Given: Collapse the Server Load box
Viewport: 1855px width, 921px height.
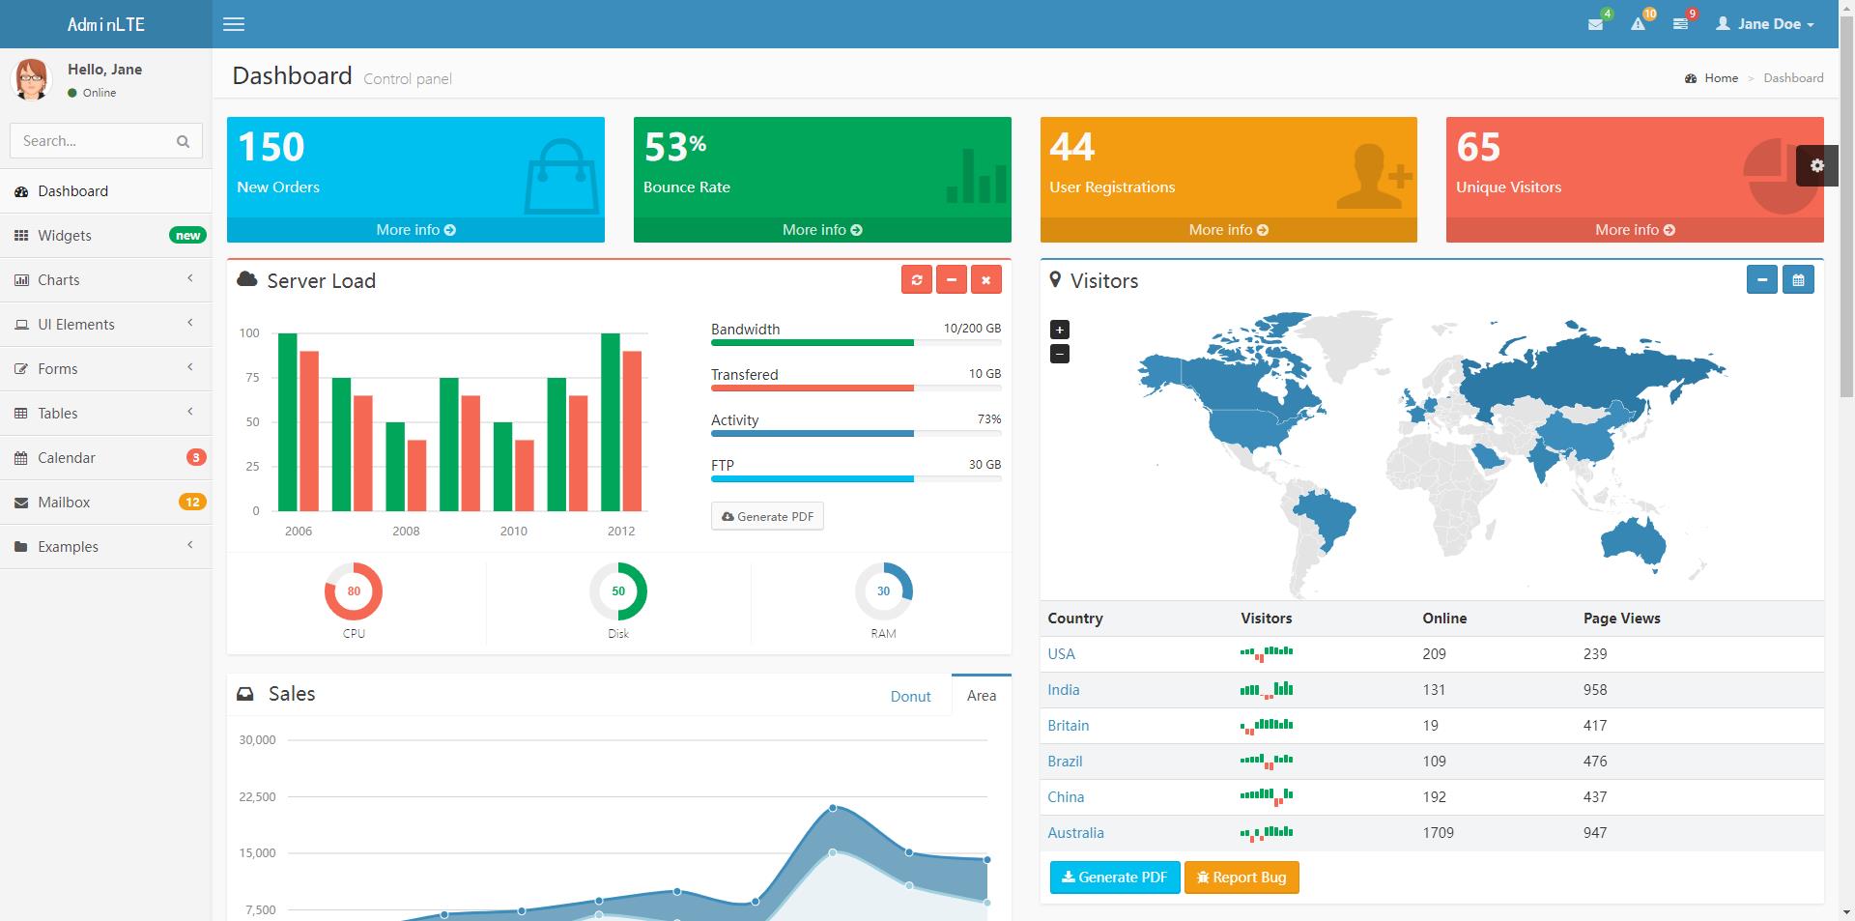Looking at the screenshot, I should point(952,280).
